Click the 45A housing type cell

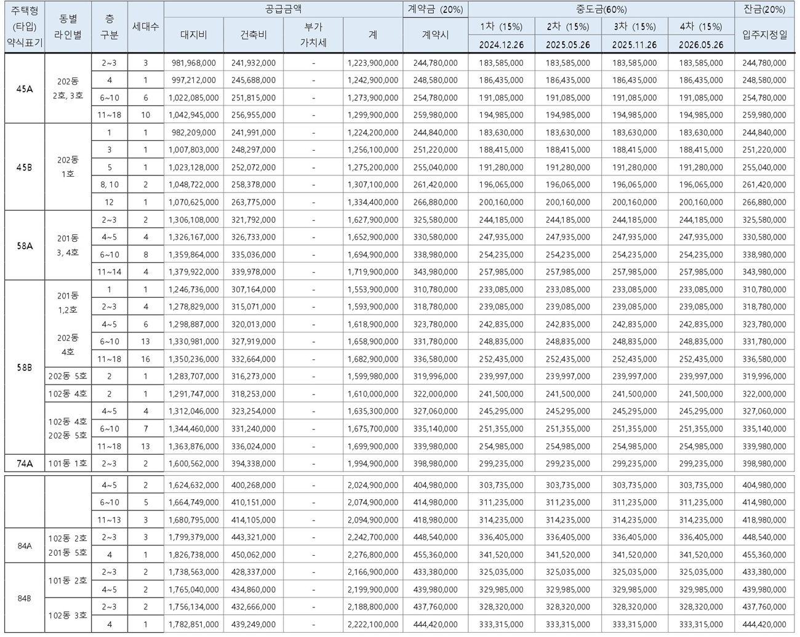tap(25, 89)
